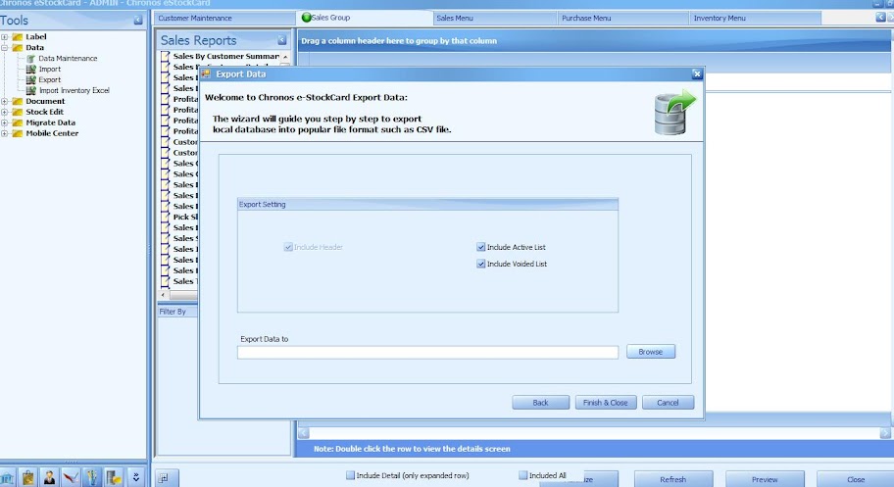Collapse the Data tree node
This screenshot has width=894, height=487.
point(5,48)
